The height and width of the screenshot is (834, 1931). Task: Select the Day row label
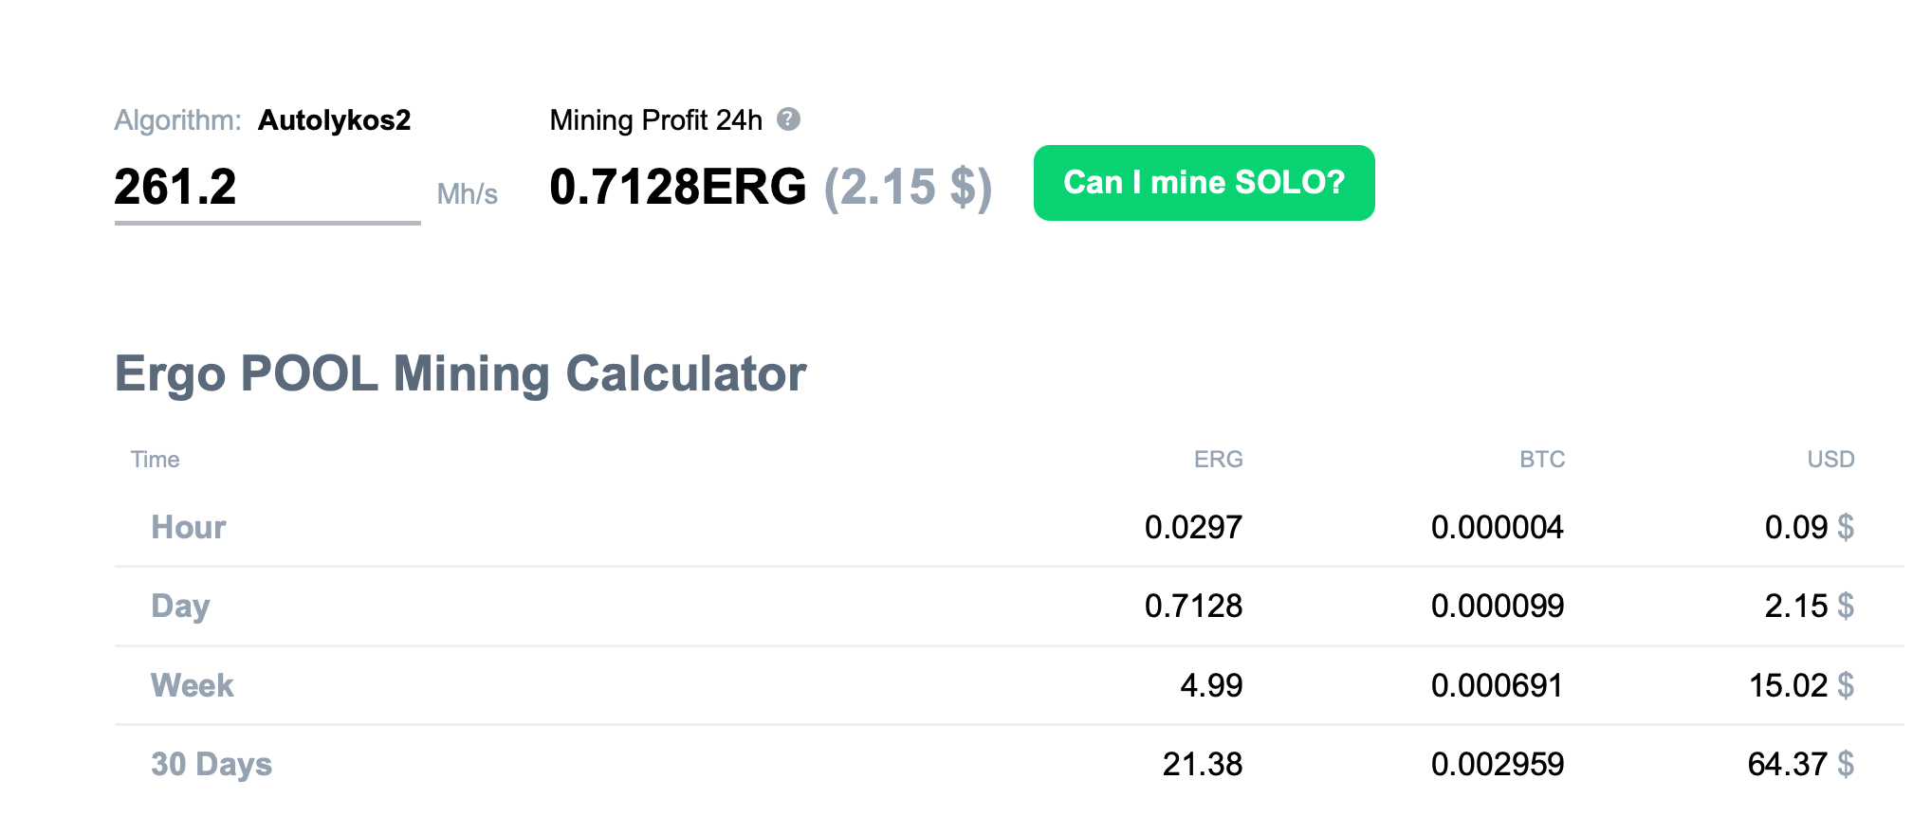click(180, 606)
